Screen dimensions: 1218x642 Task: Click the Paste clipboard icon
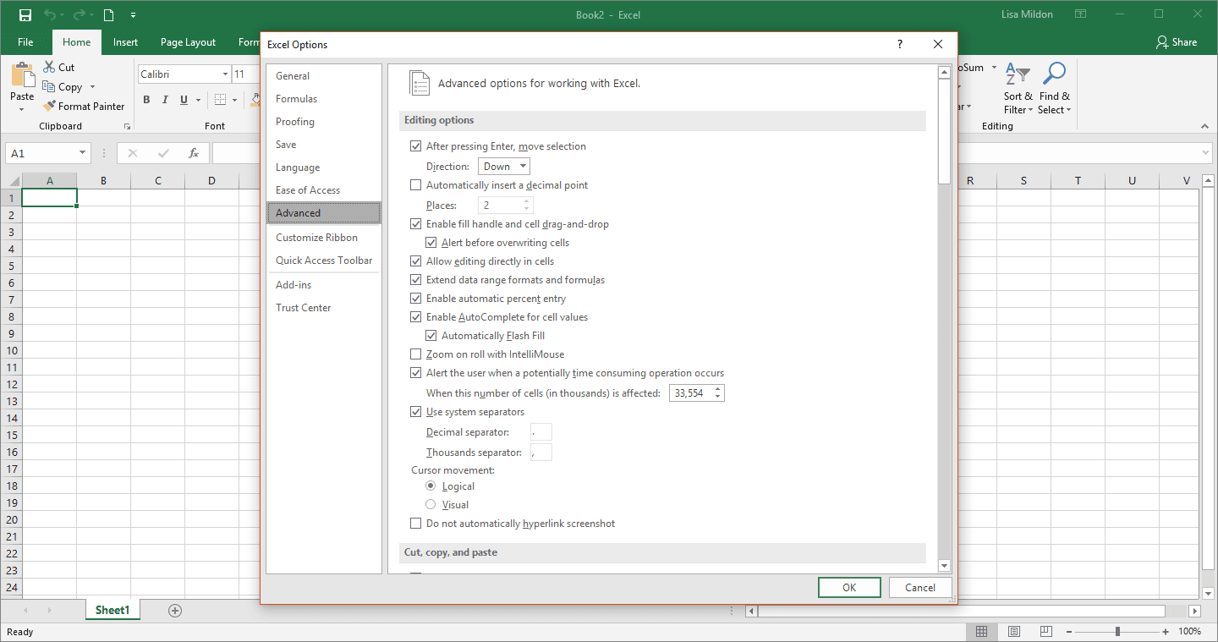point(22,74)
